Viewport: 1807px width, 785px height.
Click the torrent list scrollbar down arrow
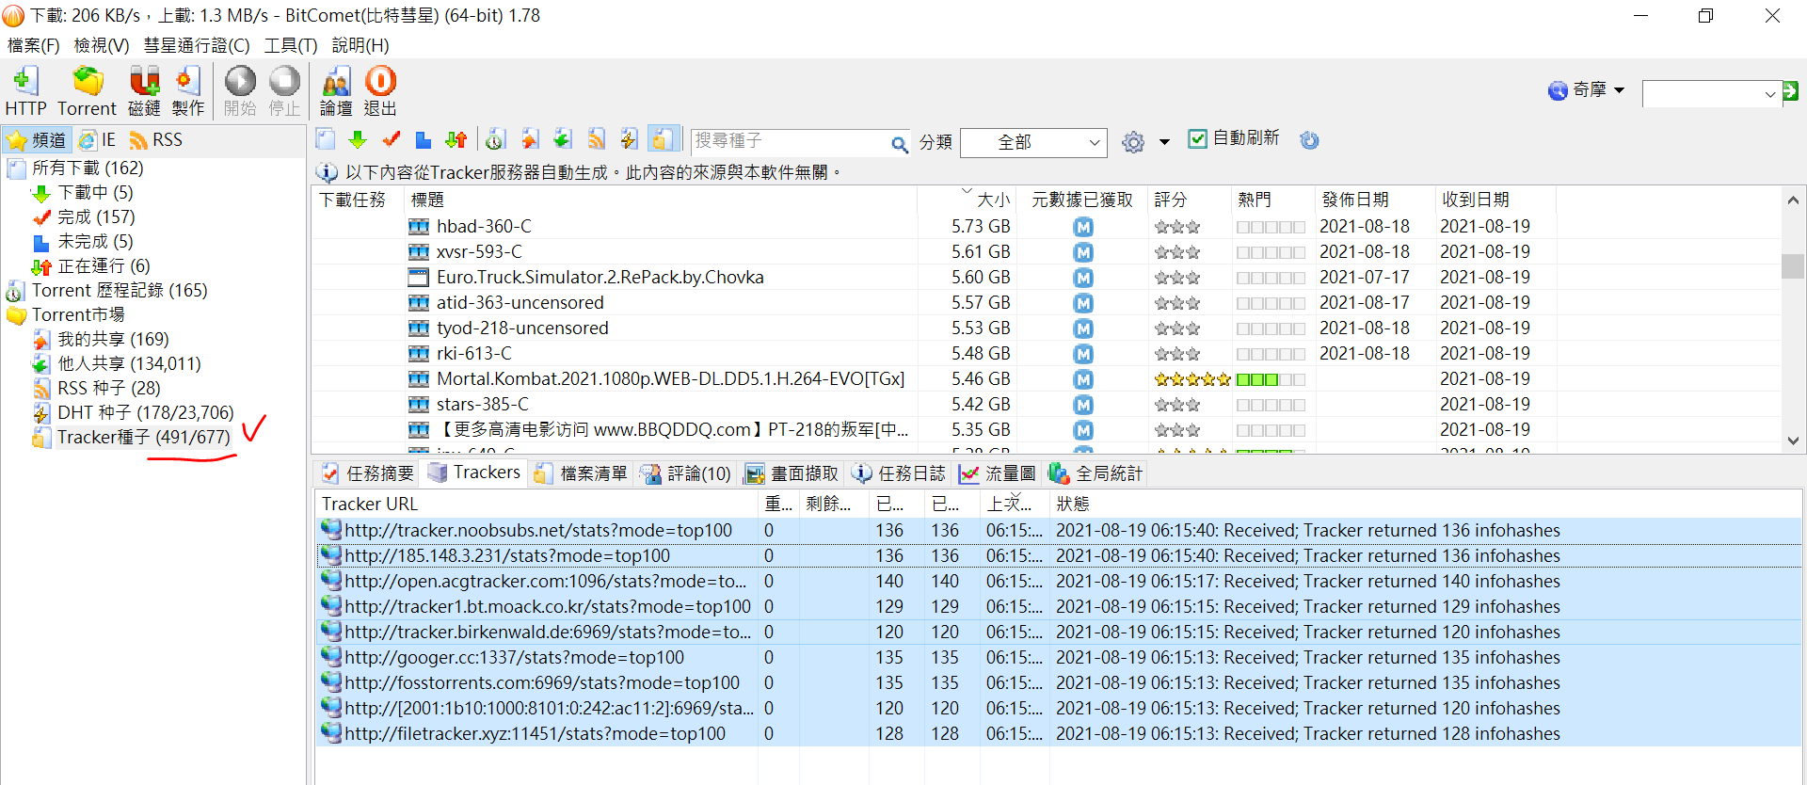pos(1793,440)
